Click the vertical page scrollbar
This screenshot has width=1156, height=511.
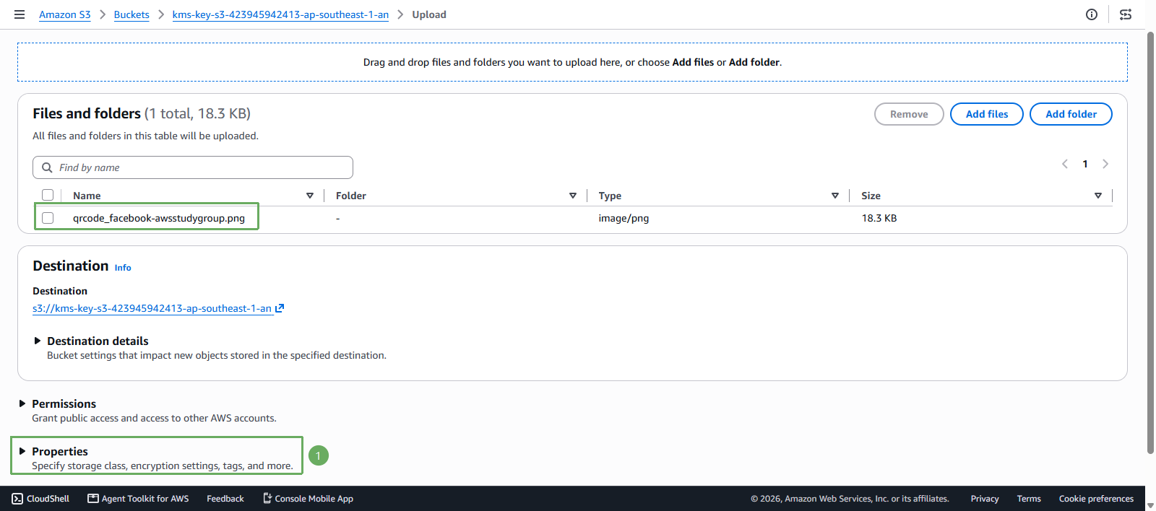click(x=1151, y=243)
